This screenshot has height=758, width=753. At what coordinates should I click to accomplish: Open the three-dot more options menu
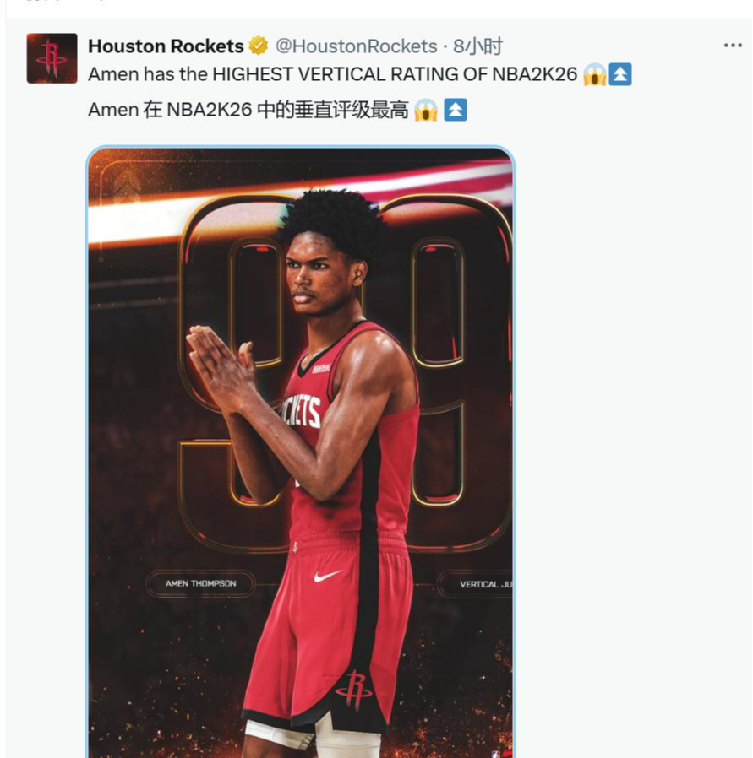733,46
